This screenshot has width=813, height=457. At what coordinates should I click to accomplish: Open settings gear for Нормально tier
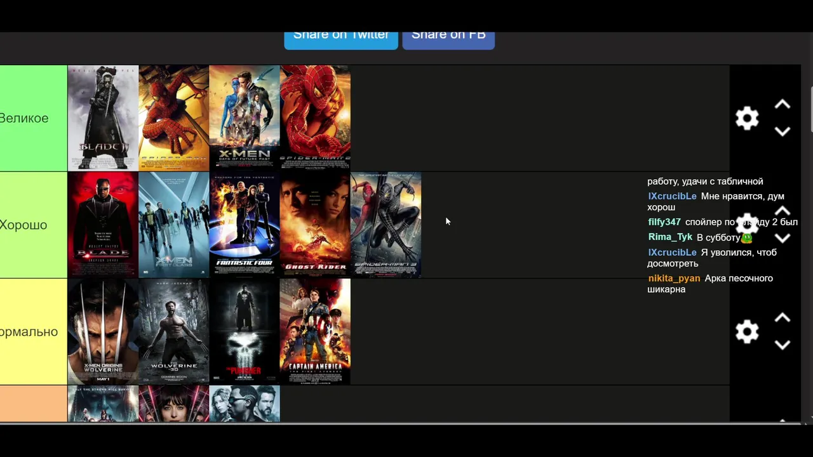(x=747, y=332)
